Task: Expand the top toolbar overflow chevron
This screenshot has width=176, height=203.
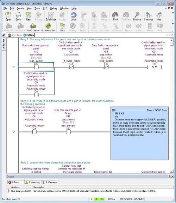Action: click(x=173, y=12)
